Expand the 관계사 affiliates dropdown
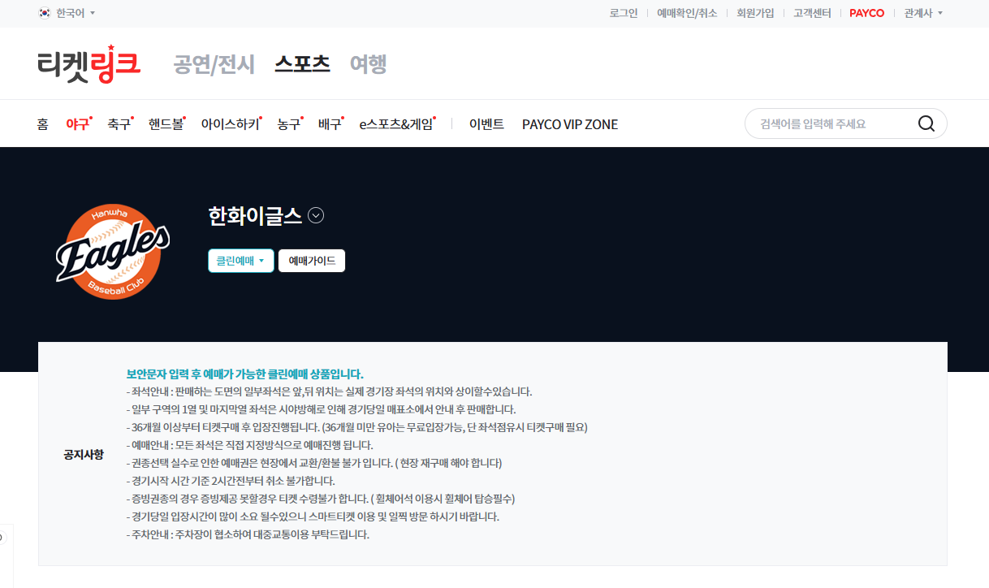The width and height of the screenshot is (989, 588). pyautogui.click(x=923, y=13)
